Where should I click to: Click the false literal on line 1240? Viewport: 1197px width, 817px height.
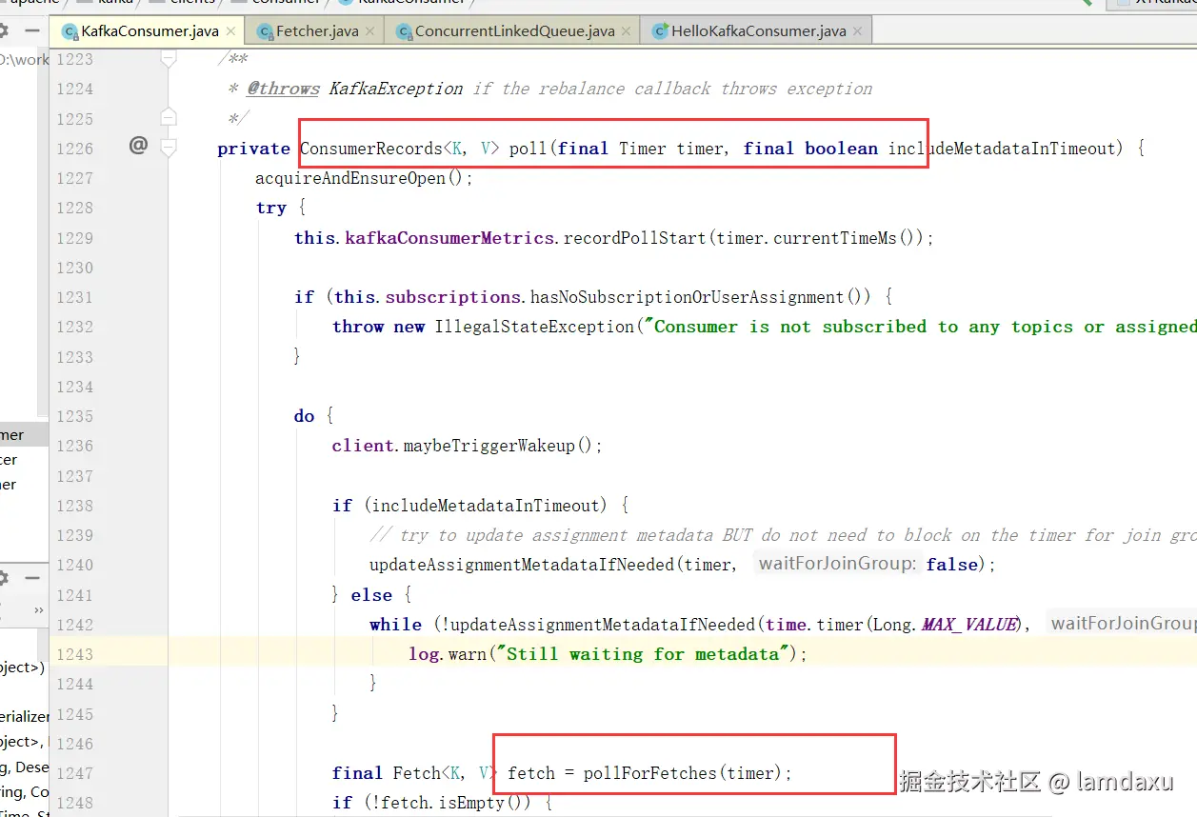pyautogui.click(x=952, y=565)
